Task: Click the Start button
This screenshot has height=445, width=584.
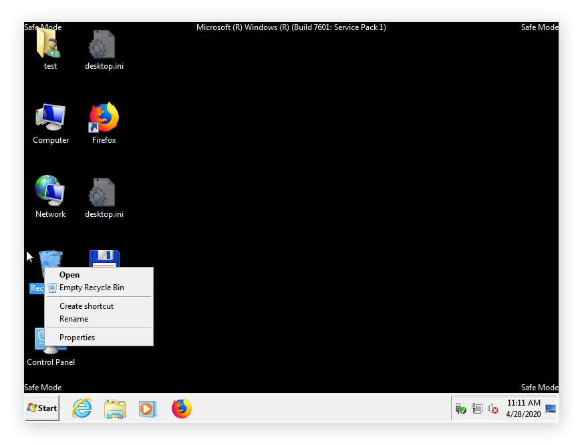Action: [41, 408]
